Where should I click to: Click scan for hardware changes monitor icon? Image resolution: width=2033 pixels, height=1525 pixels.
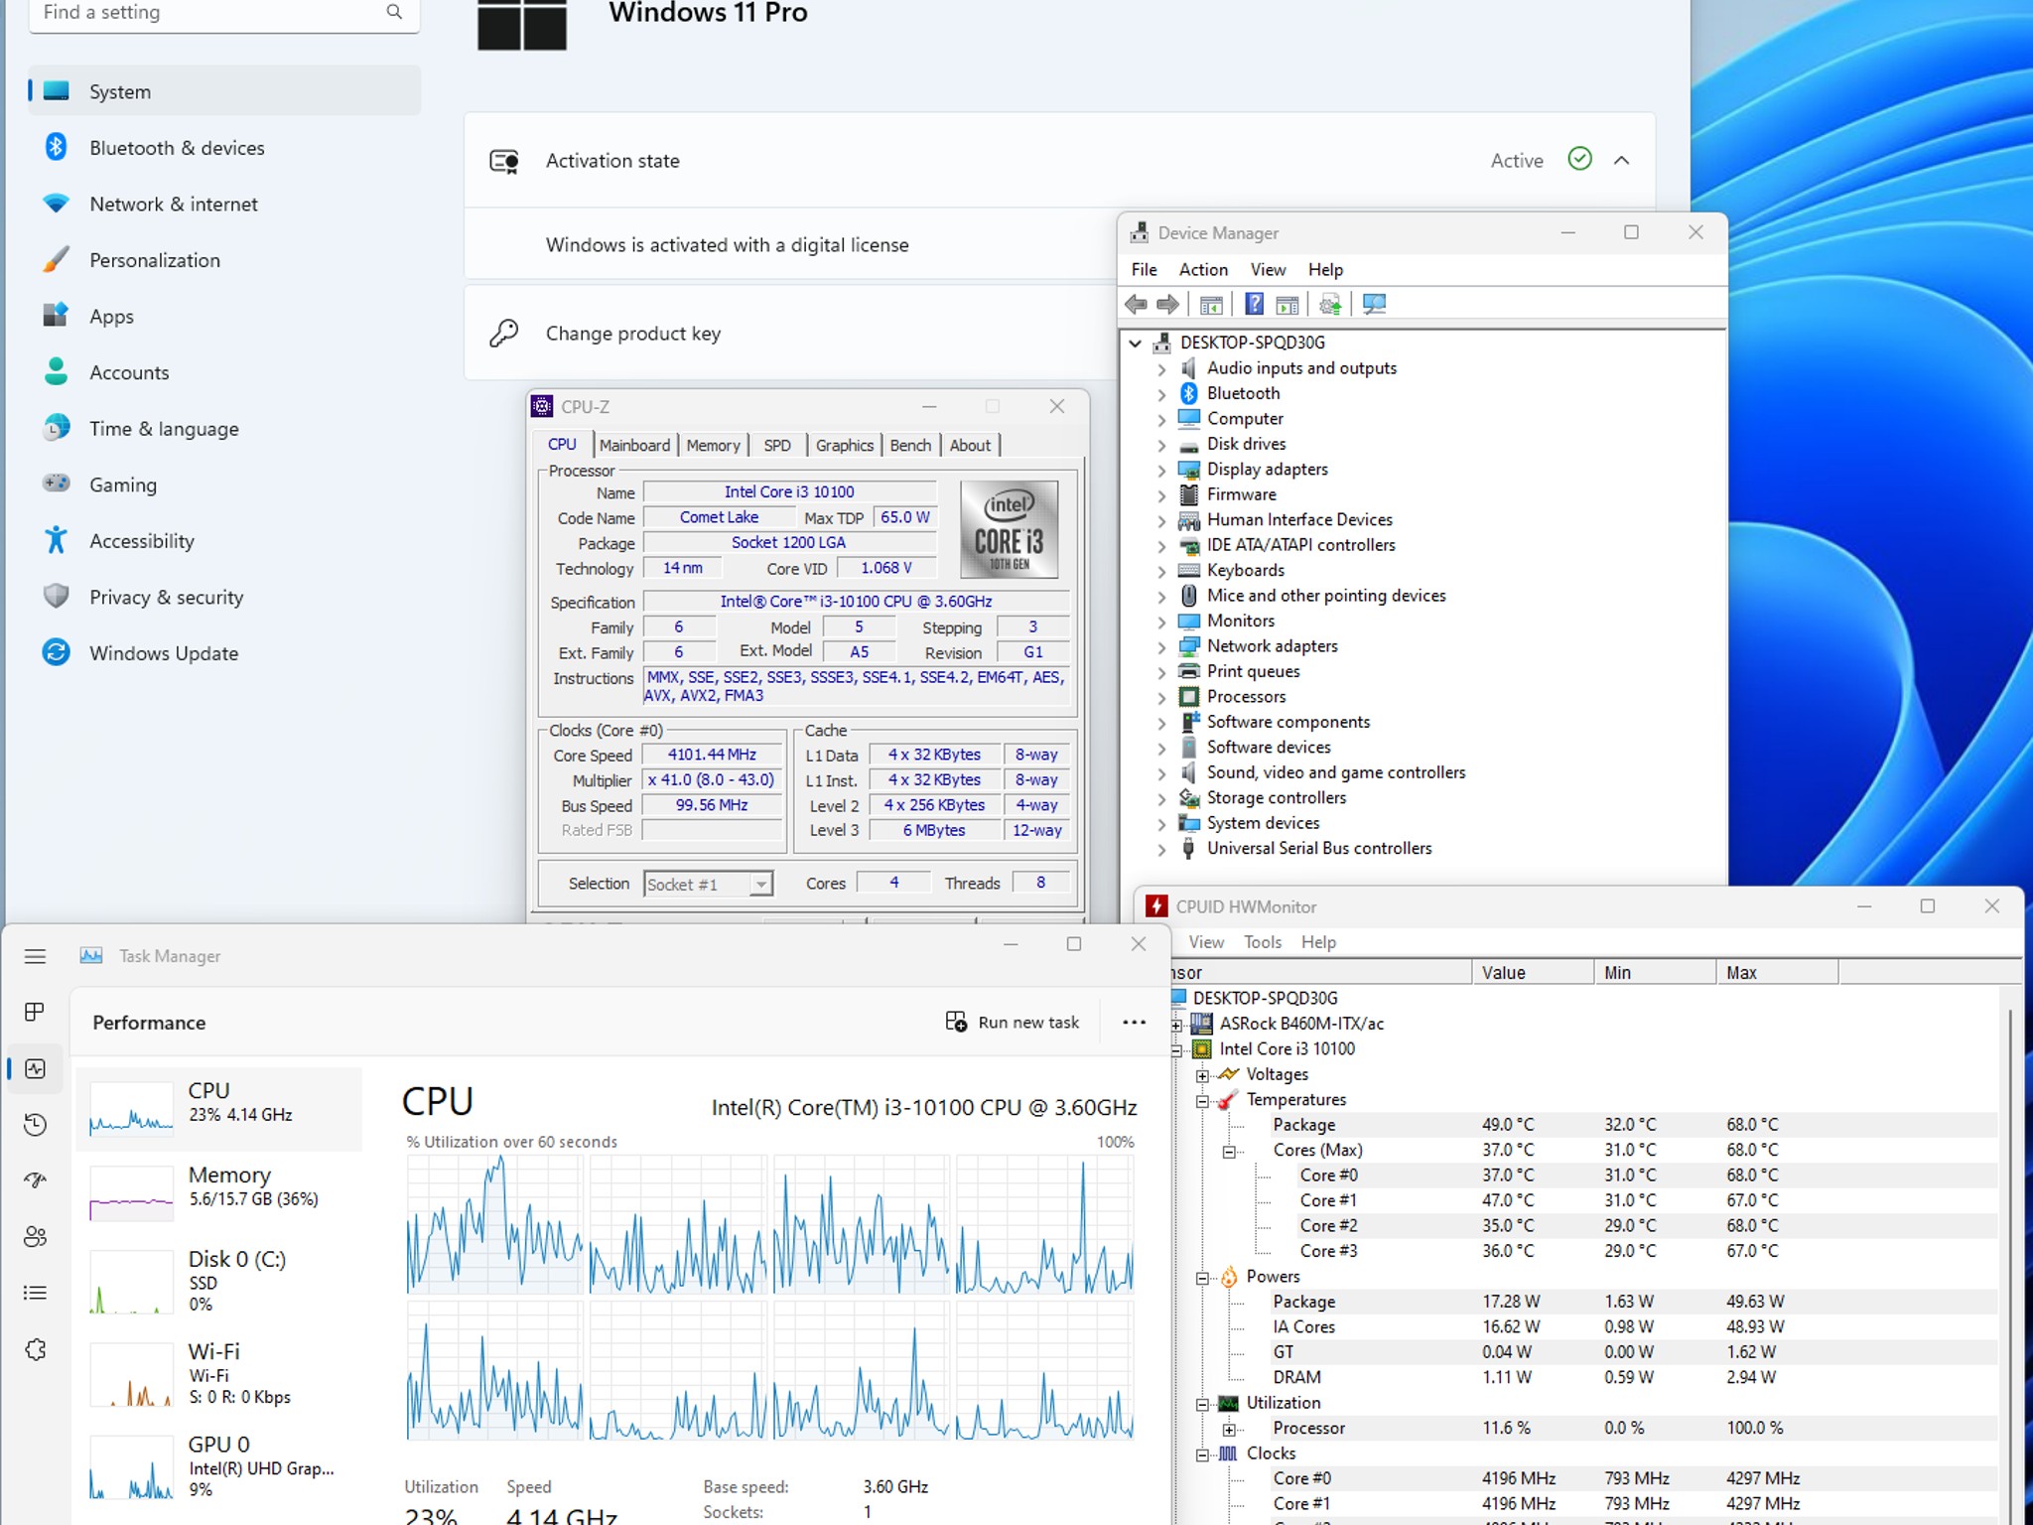pos(1374,305)
